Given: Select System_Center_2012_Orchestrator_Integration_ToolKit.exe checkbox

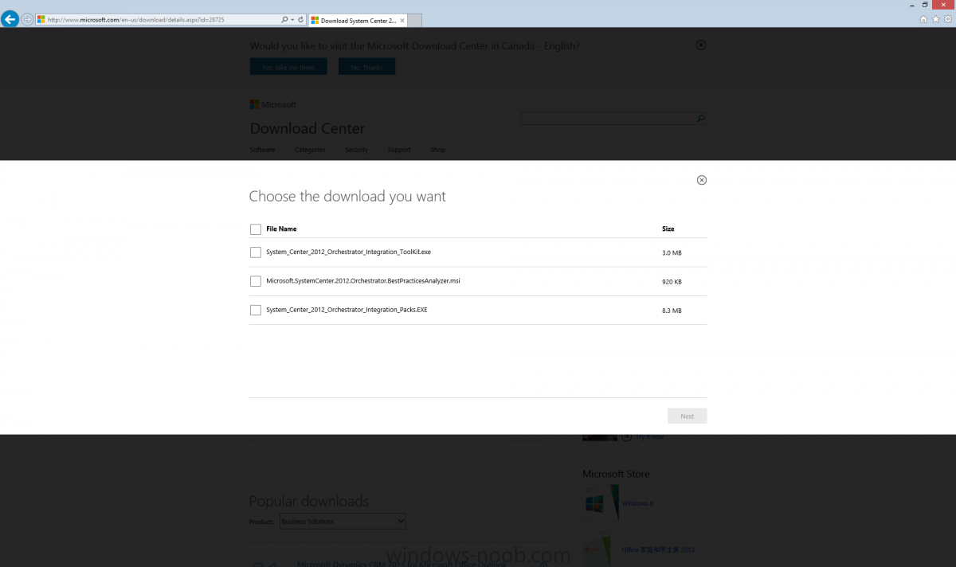Looking at the screenshot, I should (256, 252).
